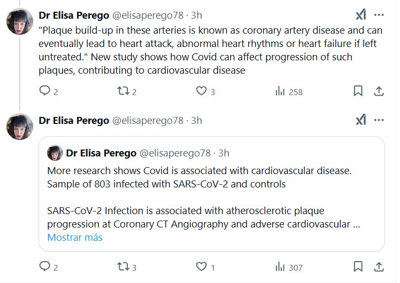400x283 pixels.
Task: Share the plaque build-up tweet
Action: [x=379, y=91]
